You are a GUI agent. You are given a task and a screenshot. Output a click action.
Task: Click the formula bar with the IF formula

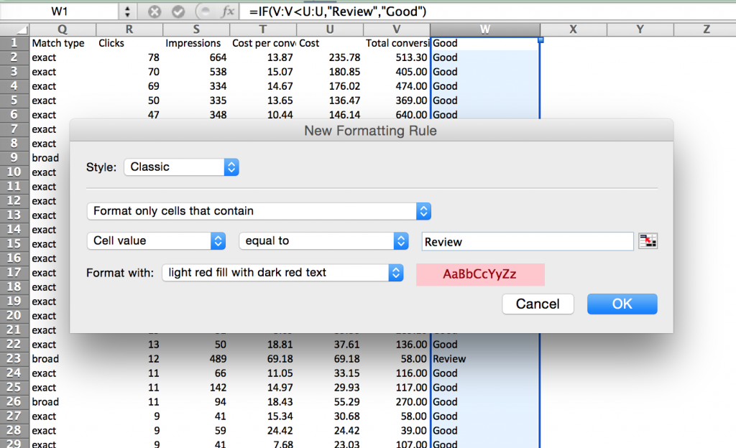click(x=487, y=11)
